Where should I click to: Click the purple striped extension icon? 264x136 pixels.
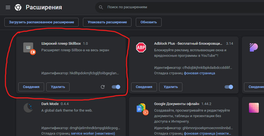click(254, 47)
